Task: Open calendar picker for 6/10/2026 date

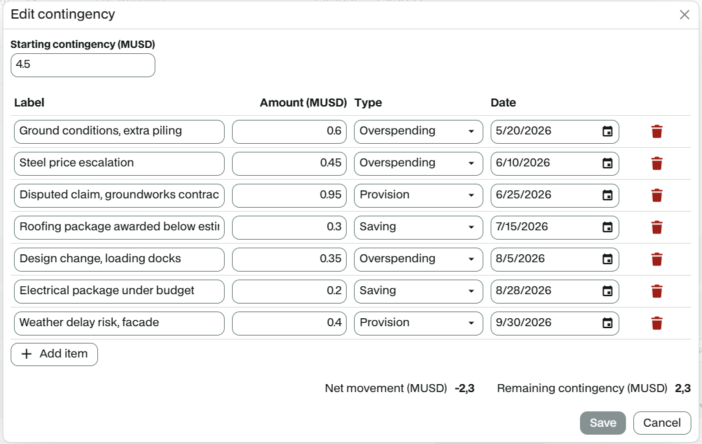Action: click(607, 164)
